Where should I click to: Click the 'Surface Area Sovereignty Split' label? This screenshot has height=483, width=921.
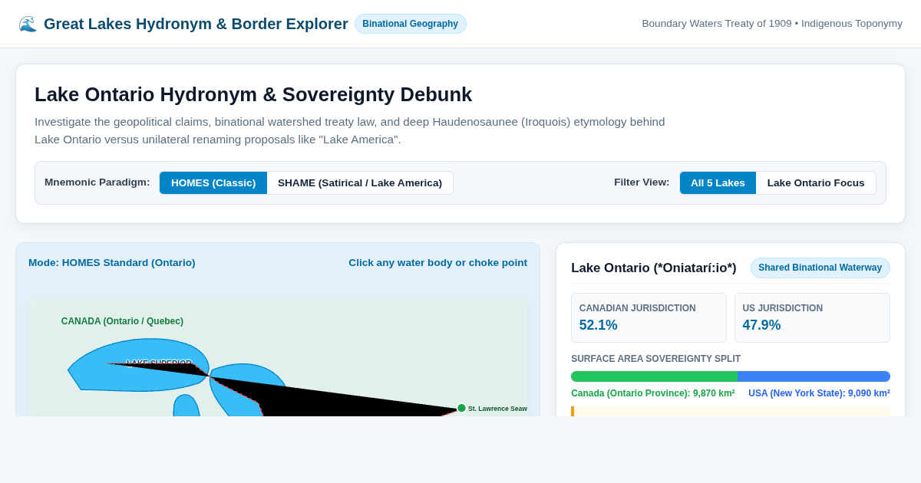tap(655, 359)
